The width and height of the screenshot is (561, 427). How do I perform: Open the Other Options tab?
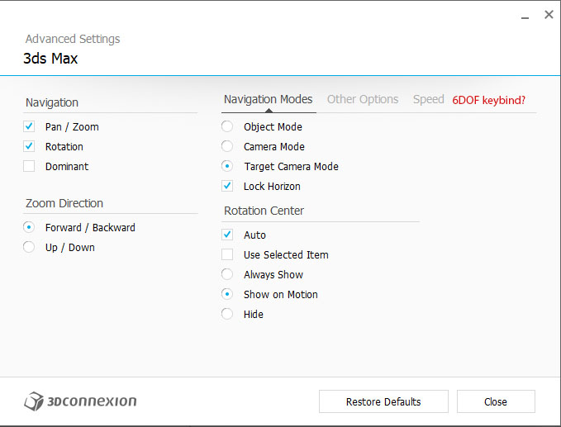pos(363,99)
